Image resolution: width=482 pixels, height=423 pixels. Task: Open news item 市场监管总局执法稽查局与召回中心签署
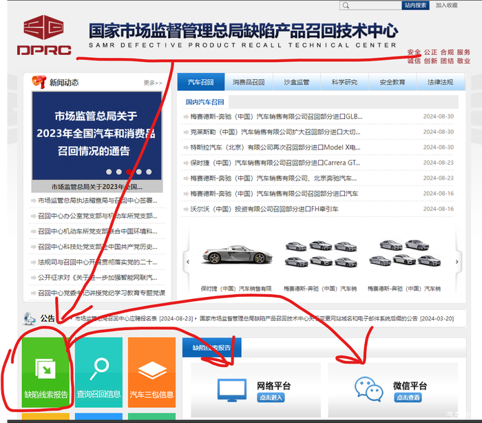point(98,200)
